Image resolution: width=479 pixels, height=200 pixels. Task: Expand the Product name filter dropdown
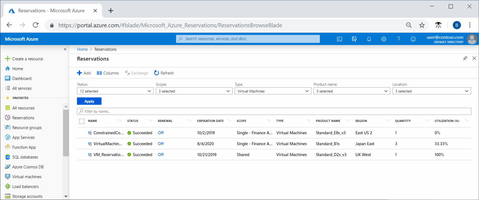[x=352, y=91]
